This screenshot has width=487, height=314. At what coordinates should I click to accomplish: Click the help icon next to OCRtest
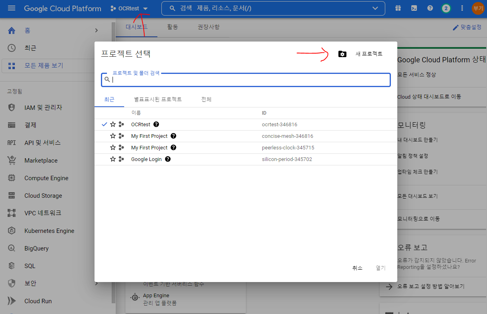[x=156, y=125]
